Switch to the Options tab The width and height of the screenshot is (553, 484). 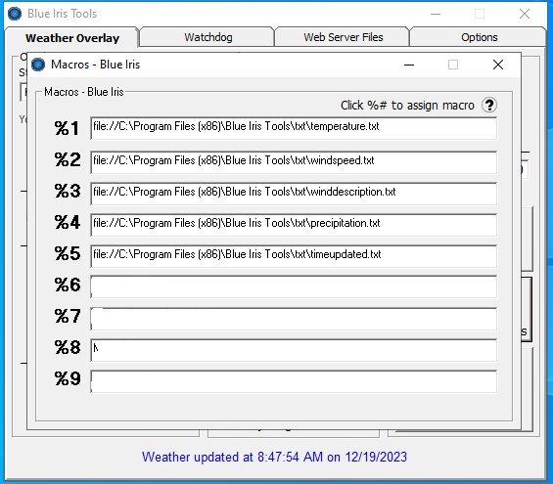click(x=479, y=37)
